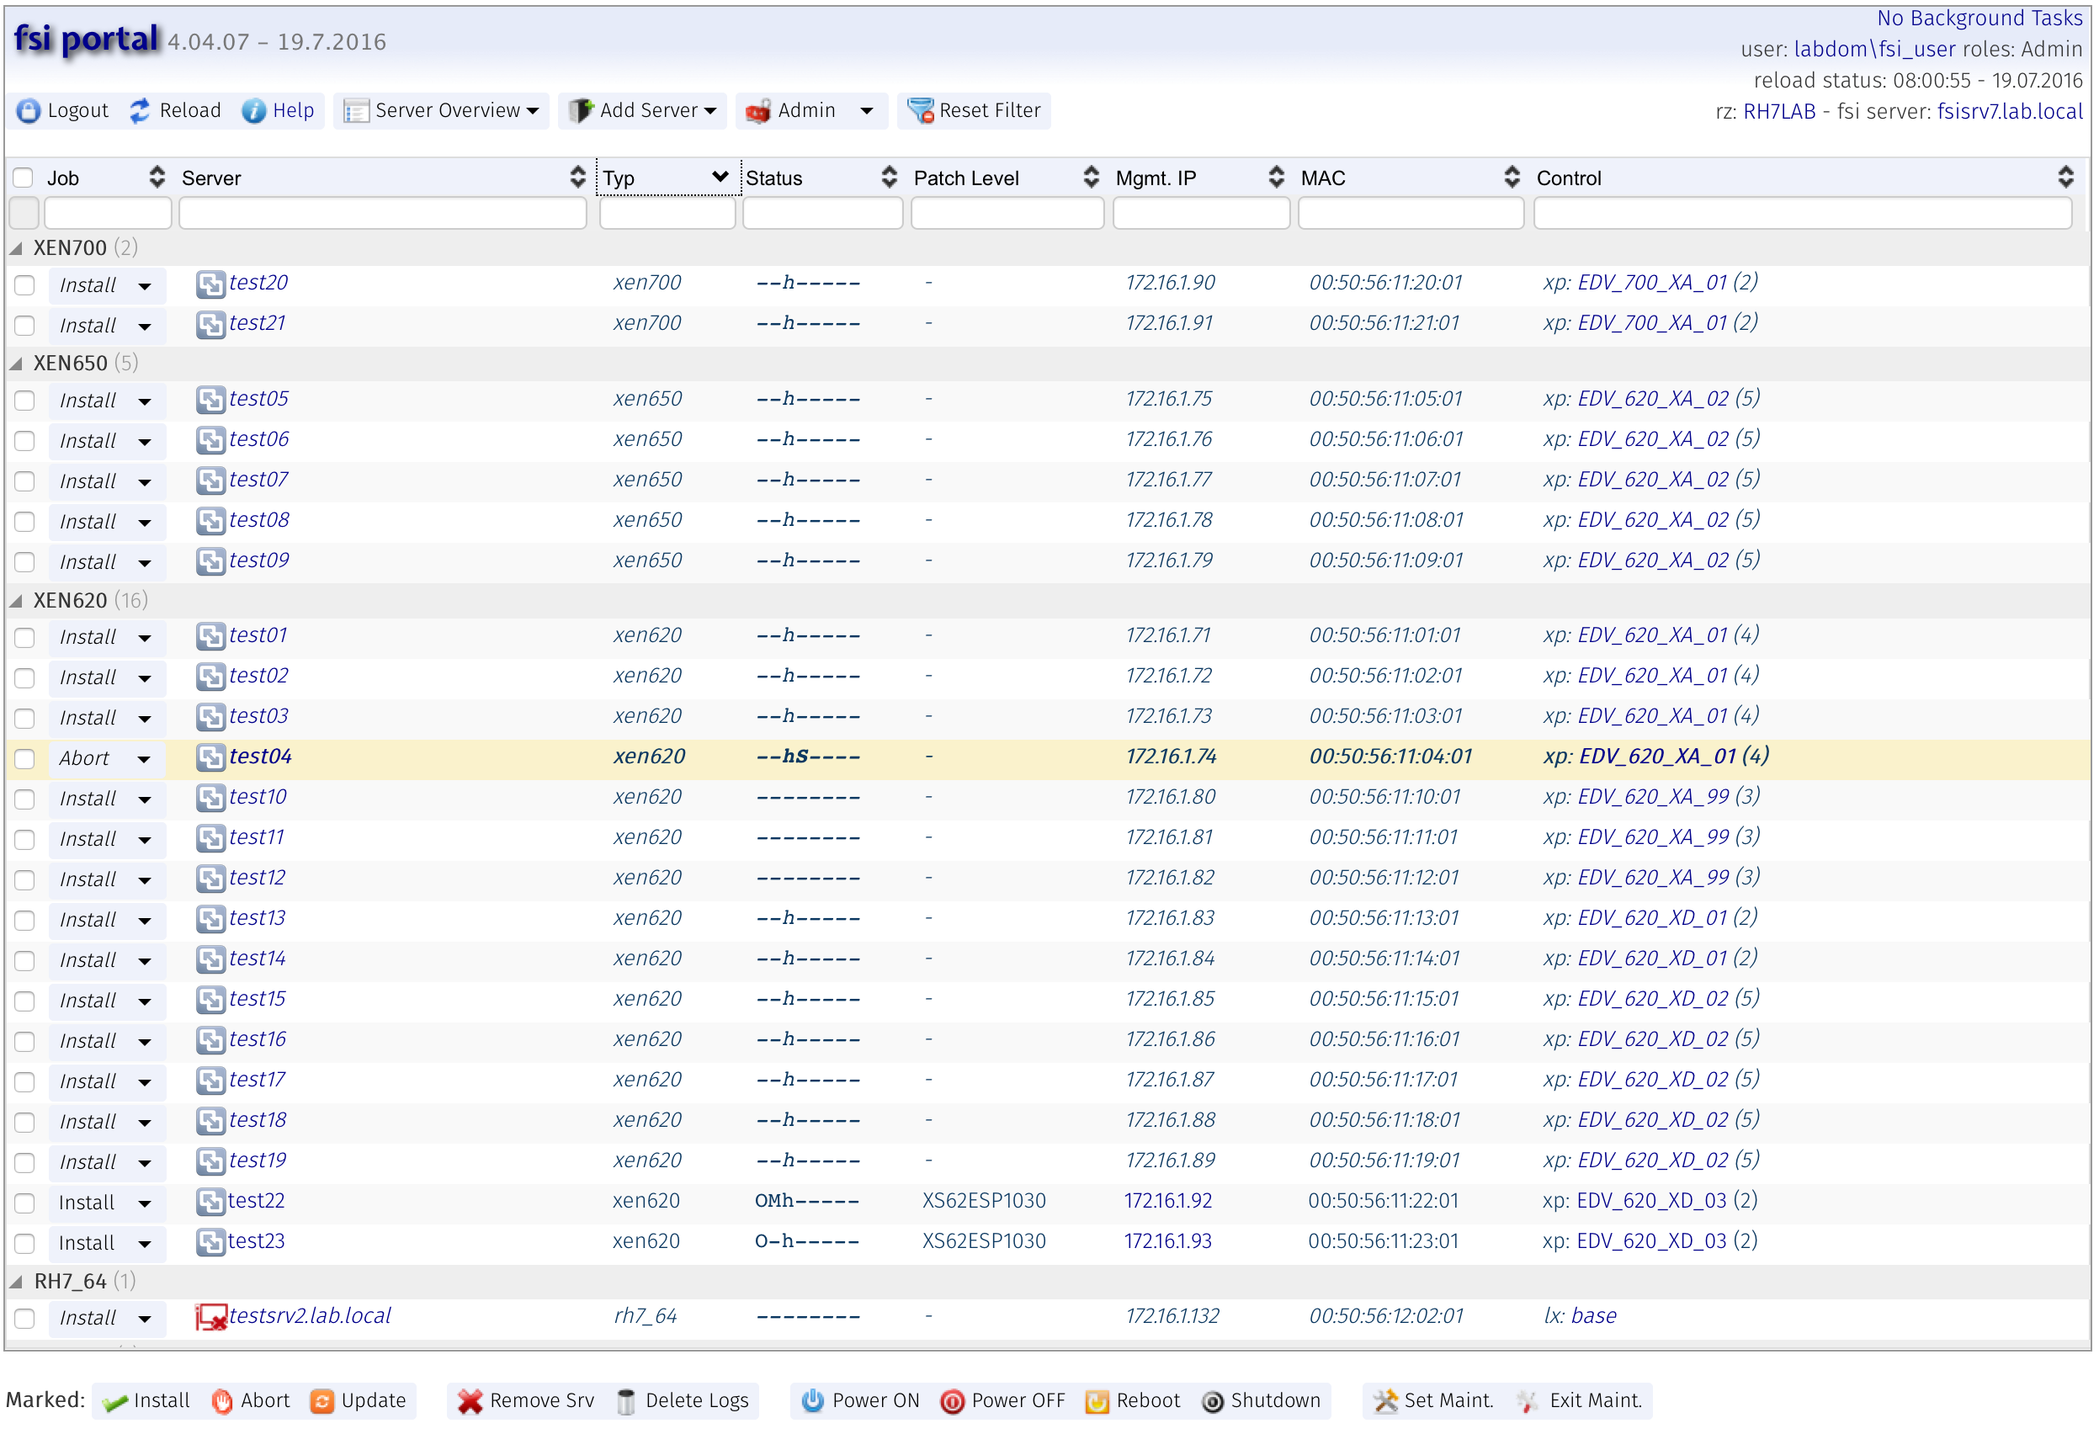This screenshot has width=2099, height=1434.
Task: Collapse the RH7_64 group
Action: tap(16, 1281)
